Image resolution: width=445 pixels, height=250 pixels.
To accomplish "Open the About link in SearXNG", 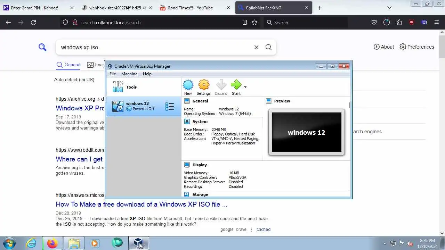I will point(384,47).
